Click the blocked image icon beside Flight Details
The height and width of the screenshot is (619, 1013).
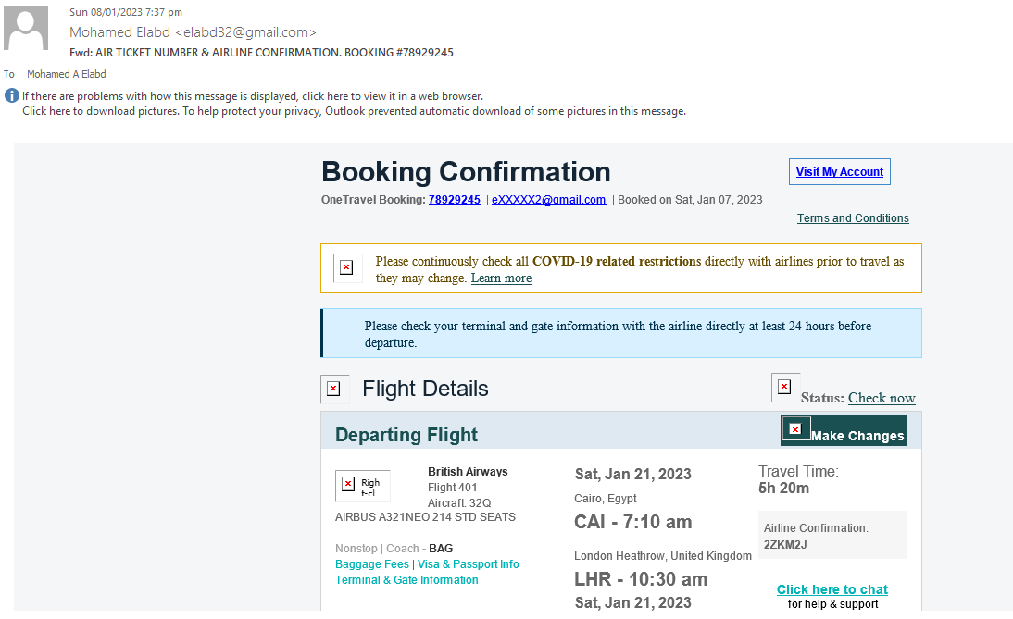click(x=334, y=388)
